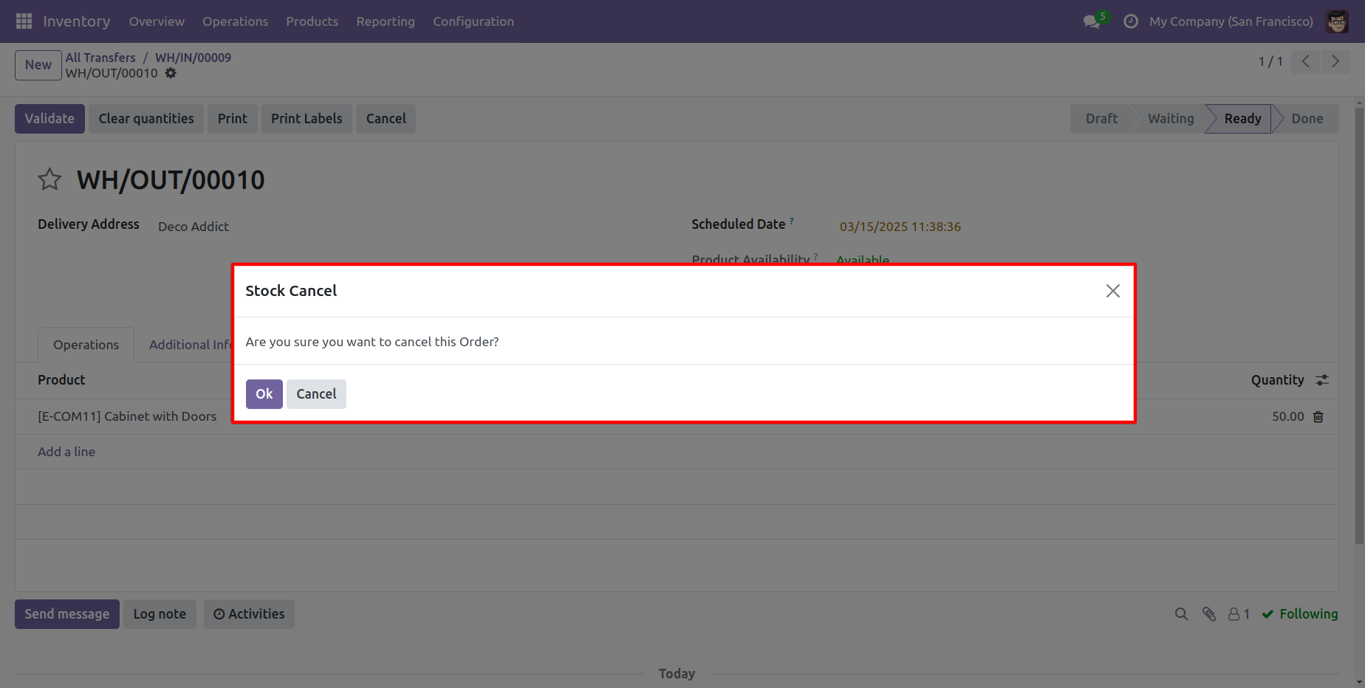Open the WH/IN/00009 breadcrumb link
This screenshot has width=1365, height=688.
pyautogui.click(x=193, y=58)
